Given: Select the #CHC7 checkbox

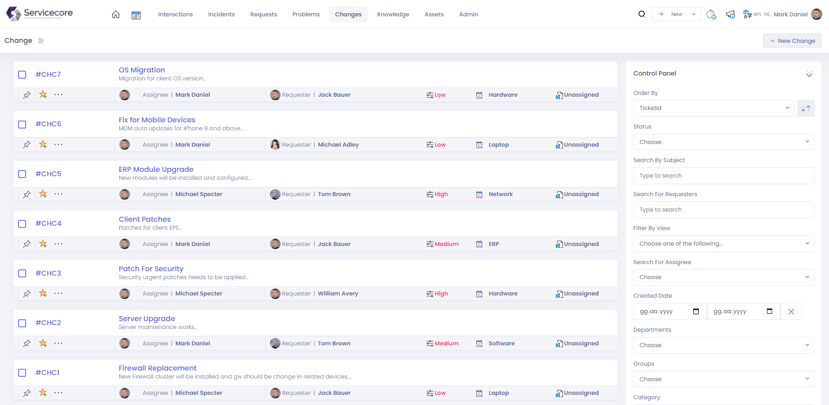Looking at the screenshot, I should tap(22, 75).
